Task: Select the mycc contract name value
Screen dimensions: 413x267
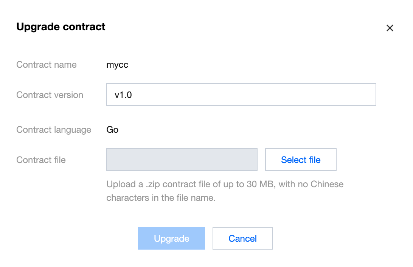Action: (x=117, y=65)
